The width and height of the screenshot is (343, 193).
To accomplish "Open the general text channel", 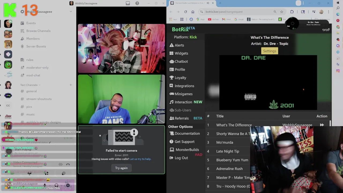I will 29,91.
